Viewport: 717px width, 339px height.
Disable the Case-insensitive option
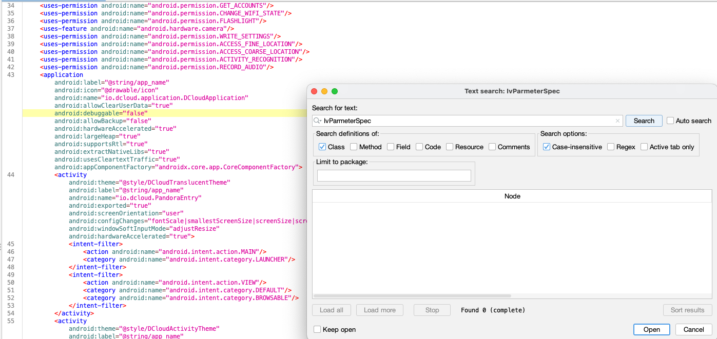(x=547, y=147)
